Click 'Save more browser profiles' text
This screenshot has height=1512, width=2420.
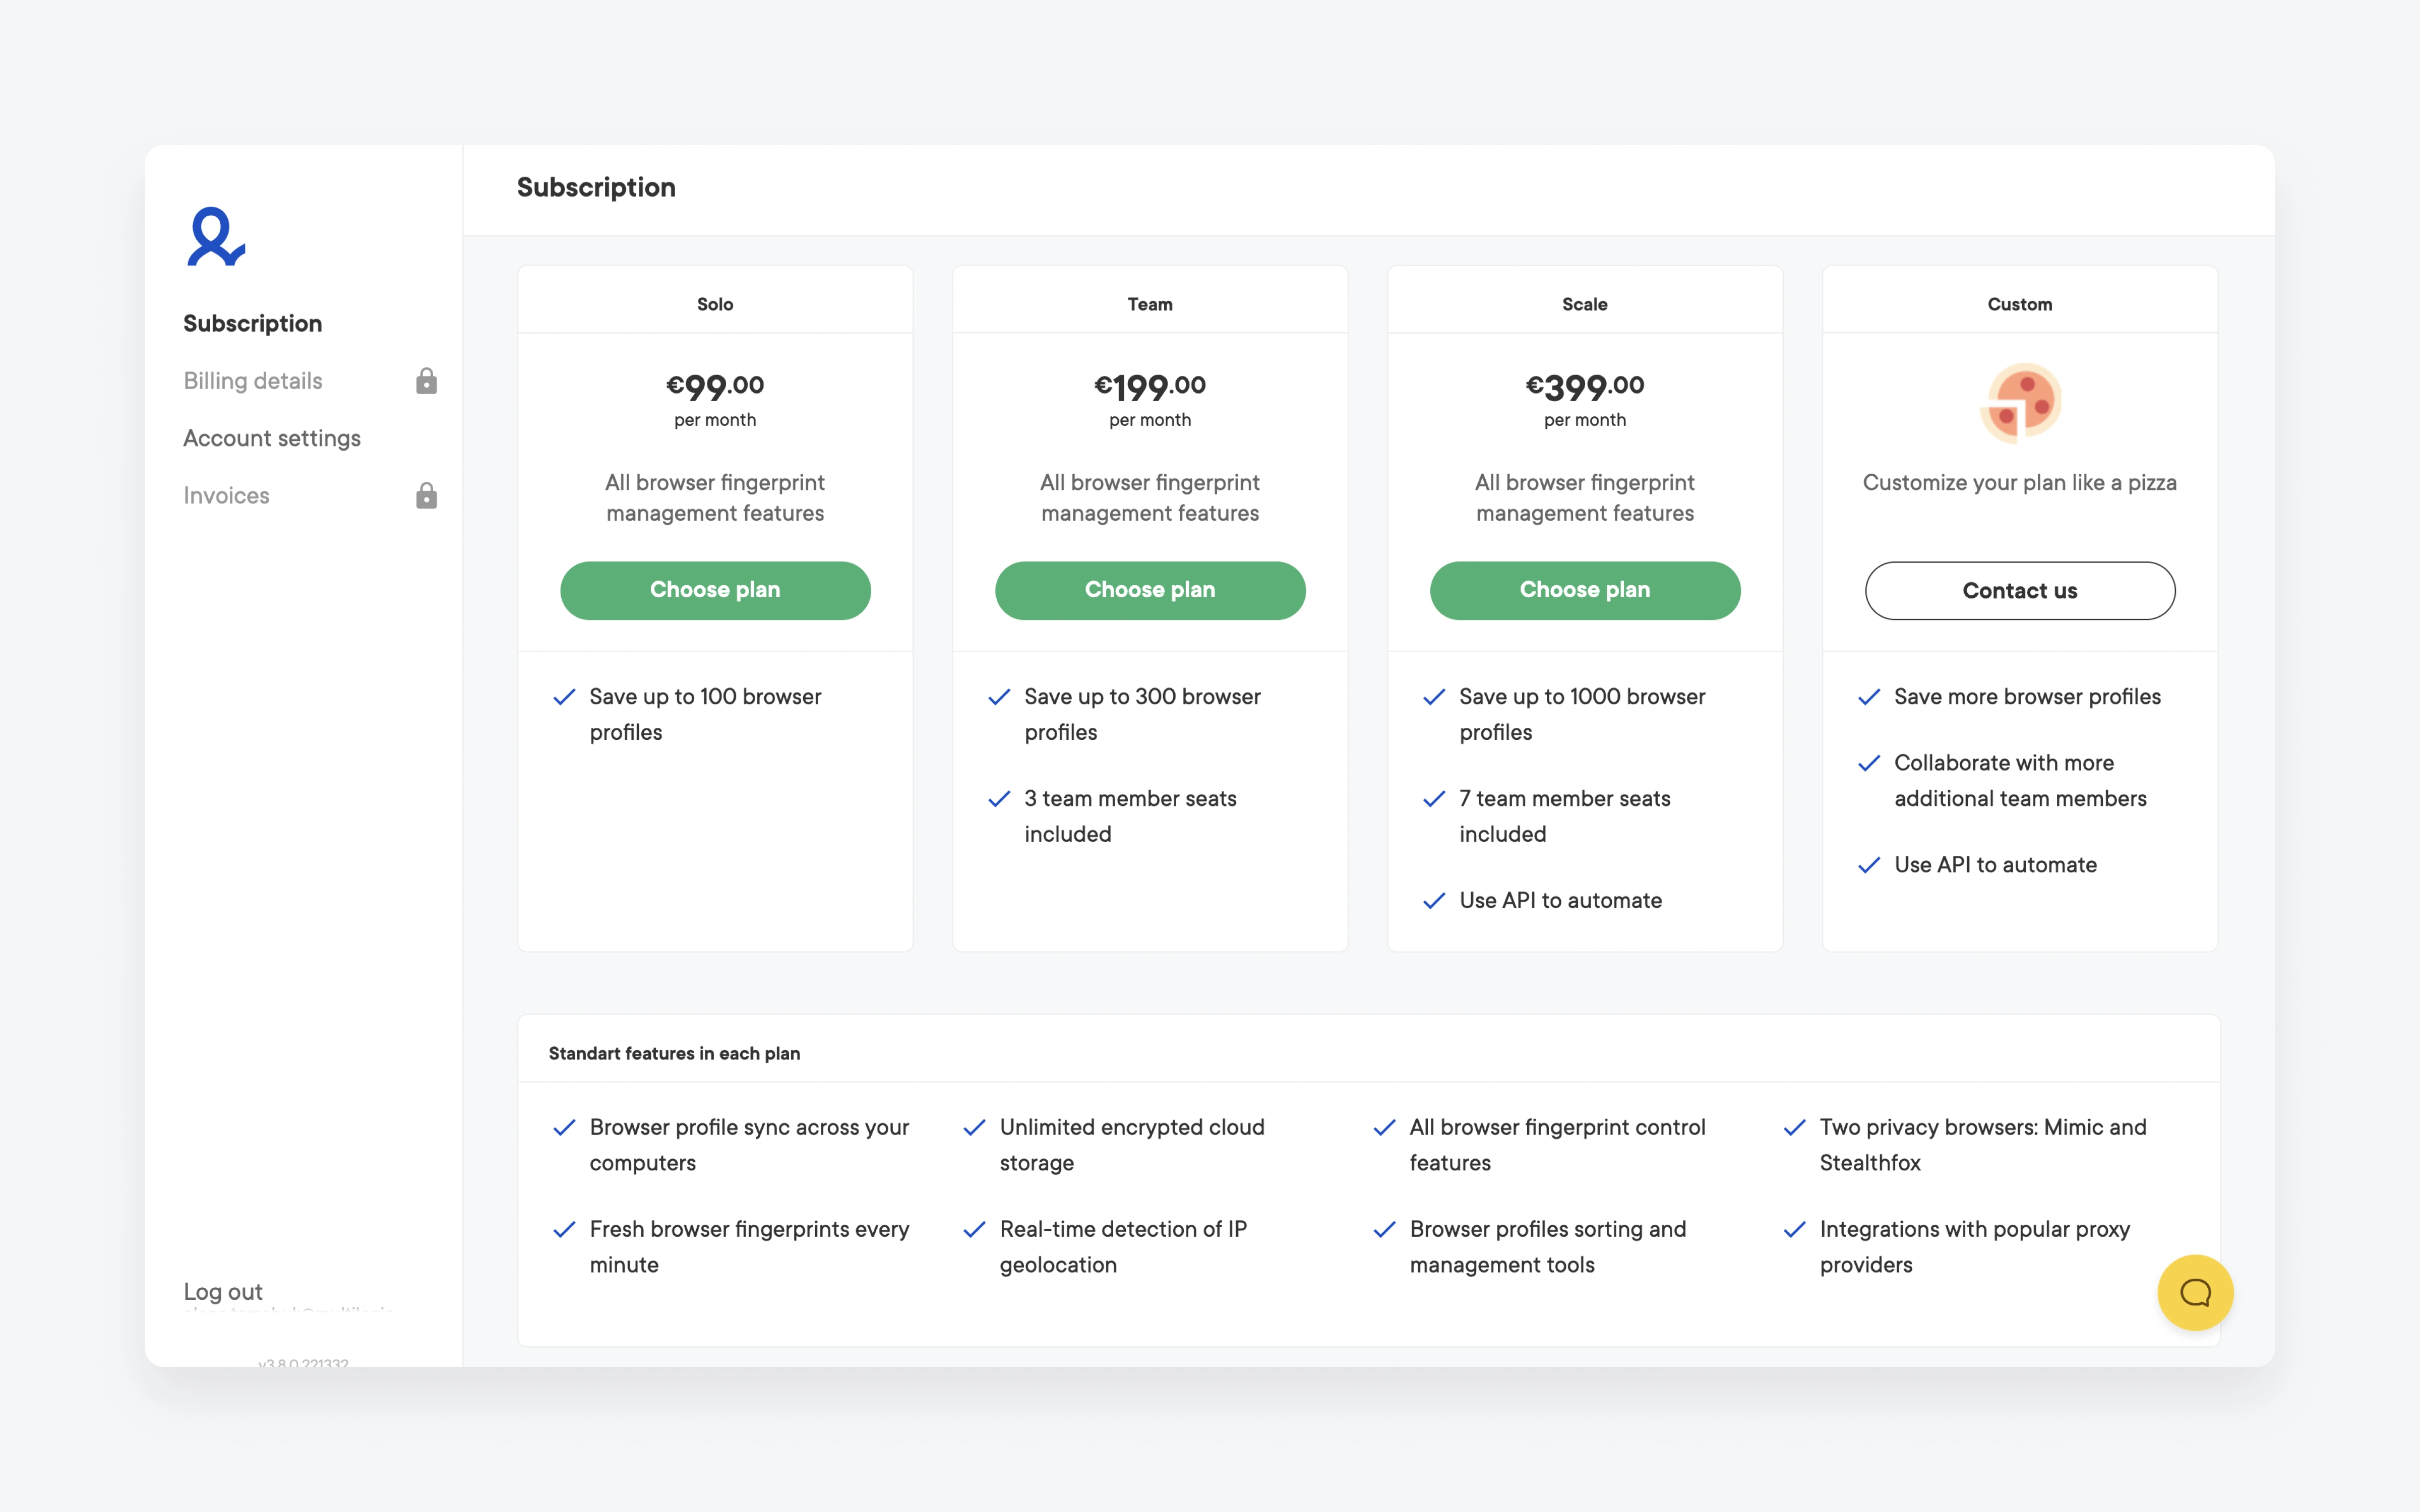coord(2027,697)
